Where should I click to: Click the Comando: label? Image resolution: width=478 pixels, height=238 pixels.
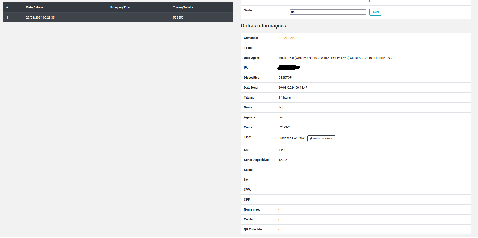251,38
